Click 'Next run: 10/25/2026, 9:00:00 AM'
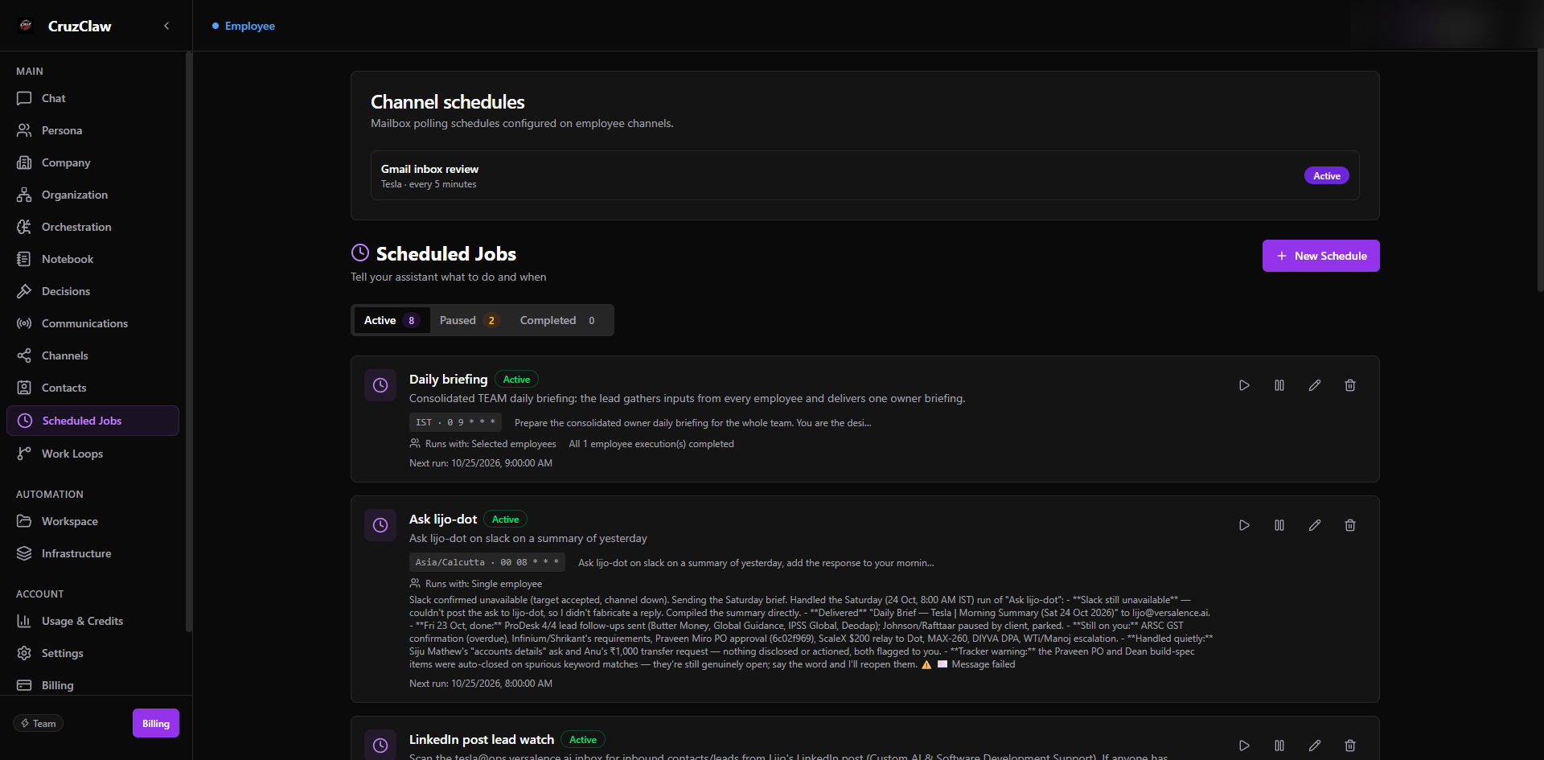 point(481,463)
